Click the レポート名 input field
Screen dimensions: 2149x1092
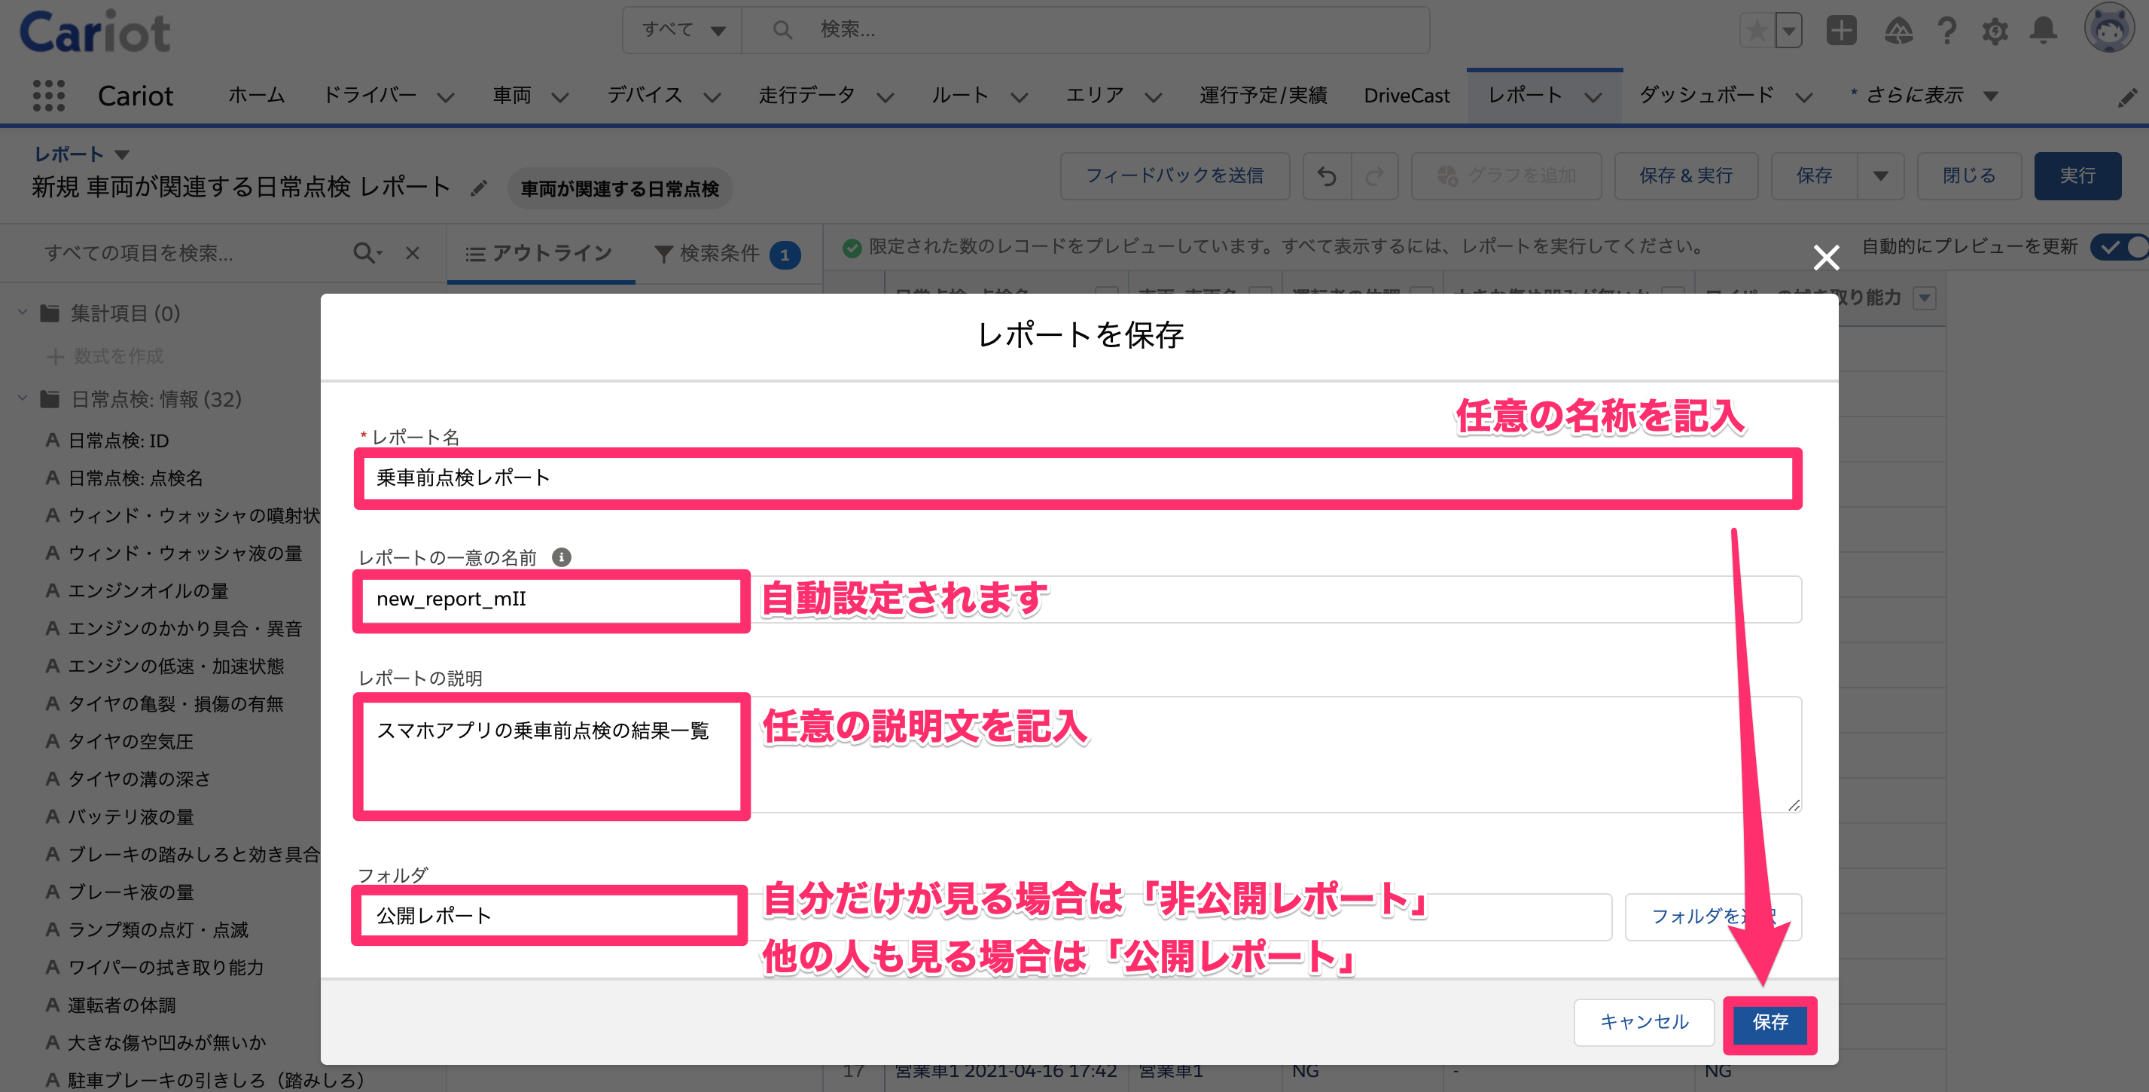pyautogui.click(x=1078, y=478)
